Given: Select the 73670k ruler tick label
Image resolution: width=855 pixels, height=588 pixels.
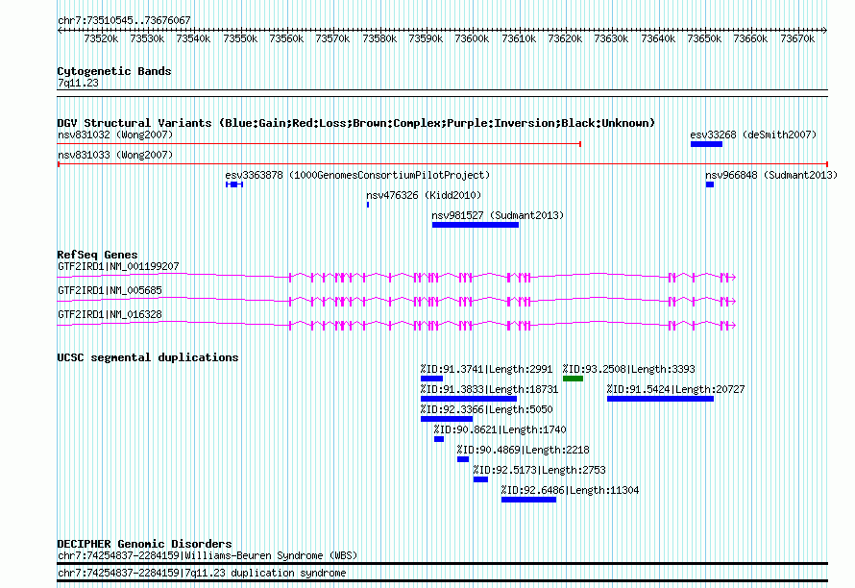Looking at the screenshot, I should pyautogui.click(x=797, y=38).
